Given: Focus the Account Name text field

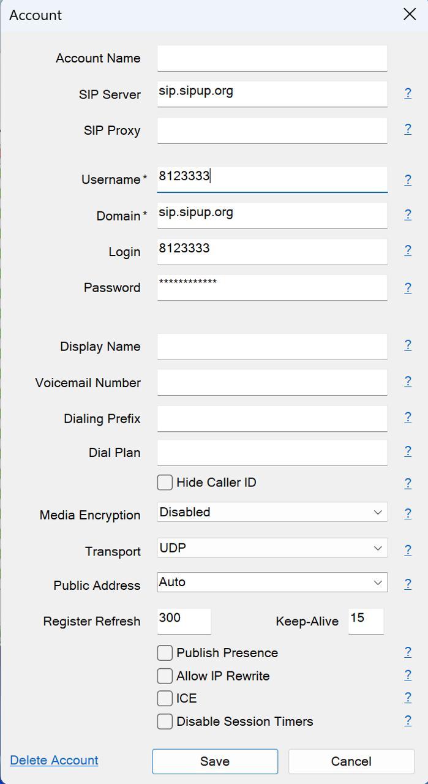Looking at the screenshot, I should [x=272, y=58].
